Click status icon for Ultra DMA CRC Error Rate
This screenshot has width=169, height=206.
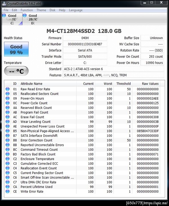click(8, 182)
